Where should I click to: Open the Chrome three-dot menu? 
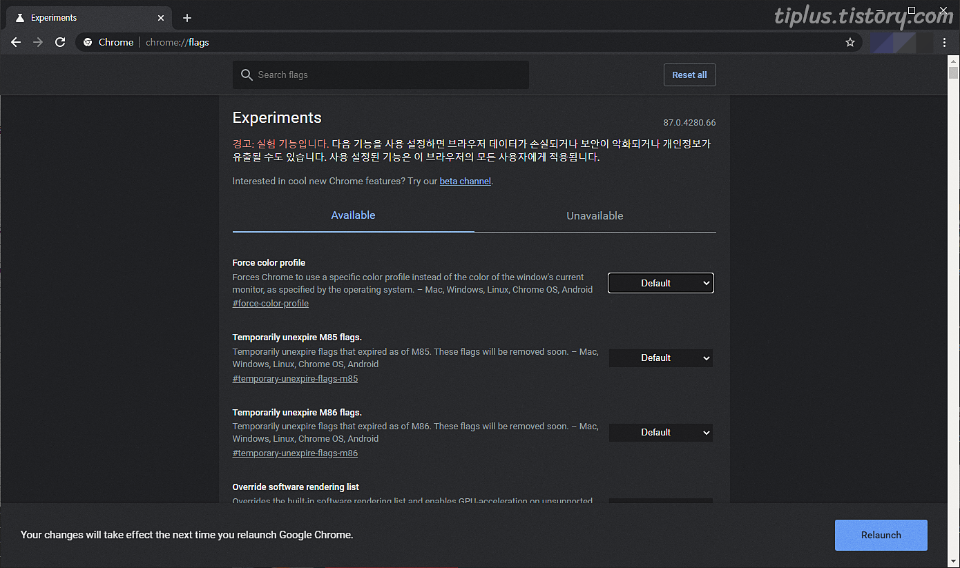click(x=944, y=42)
